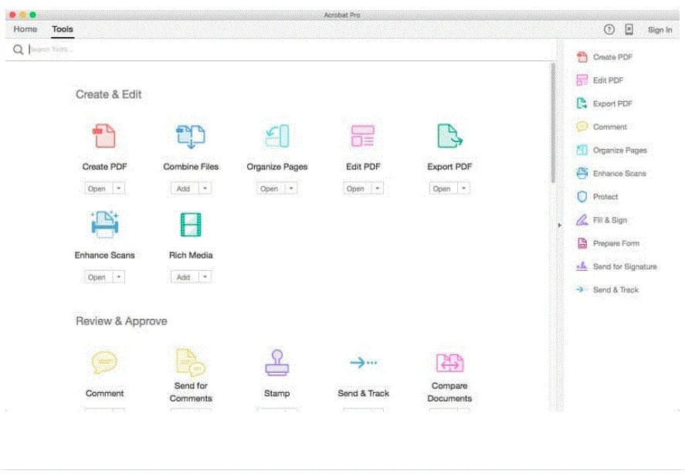Open the Send for Comments tool icon
The image size is (685, 474).
pyautogui.click(x=191, y=362)
